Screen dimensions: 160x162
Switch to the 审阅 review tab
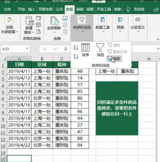pyautogui.click(x=80, y=9)
